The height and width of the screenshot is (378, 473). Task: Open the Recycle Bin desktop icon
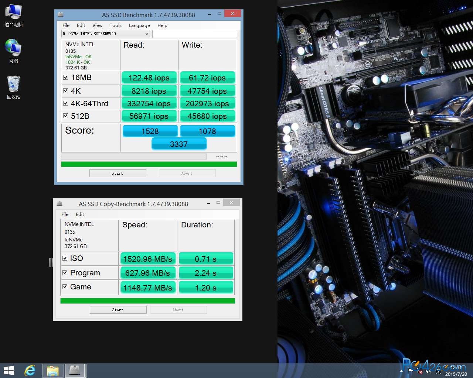14,87
